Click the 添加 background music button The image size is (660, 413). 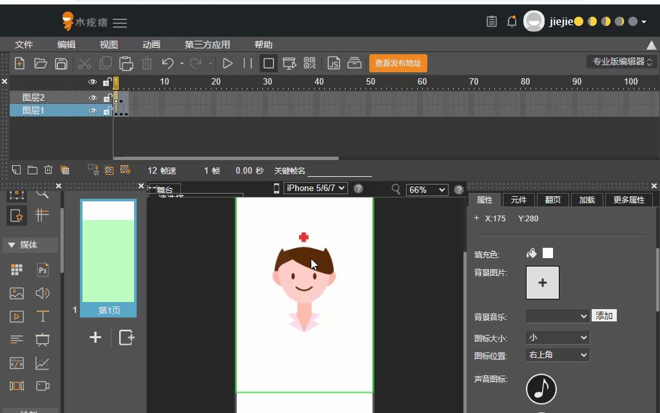(x=604, y=316)
